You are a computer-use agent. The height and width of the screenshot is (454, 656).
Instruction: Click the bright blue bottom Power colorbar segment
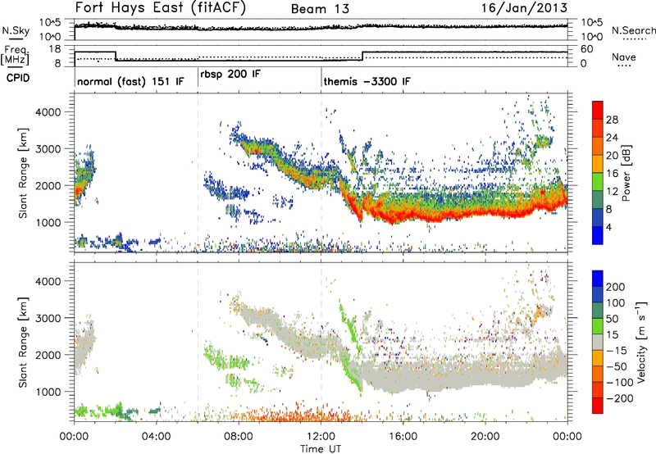coord(598,236)
